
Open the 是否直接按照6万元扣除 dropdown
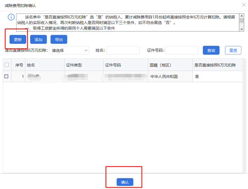(x=69, y=50)
